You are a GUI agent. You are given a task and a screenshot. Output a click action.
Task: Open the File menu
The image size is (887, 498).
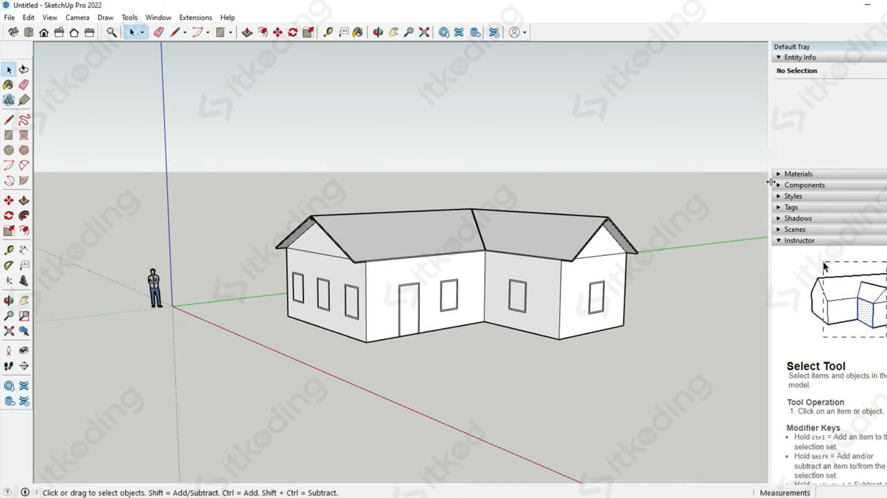pyautogui.click(x=9, y=17)
